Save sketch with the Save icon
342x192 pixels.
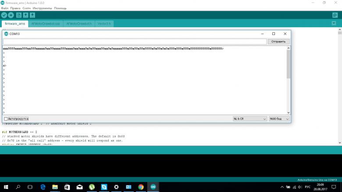(x=32, y=15)
